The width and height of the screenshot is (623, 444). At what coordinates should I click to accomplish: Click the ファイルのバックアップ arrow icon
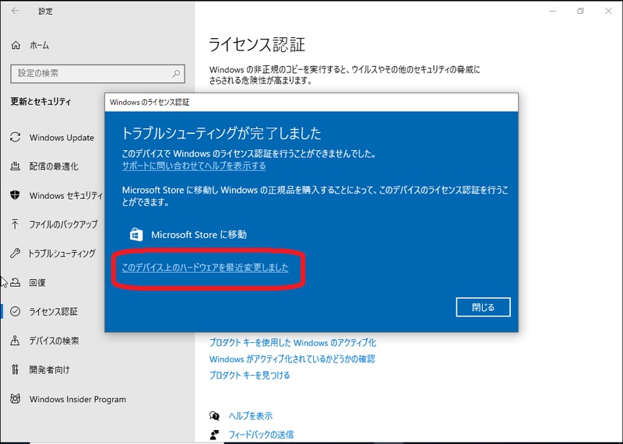click(15, 224)
